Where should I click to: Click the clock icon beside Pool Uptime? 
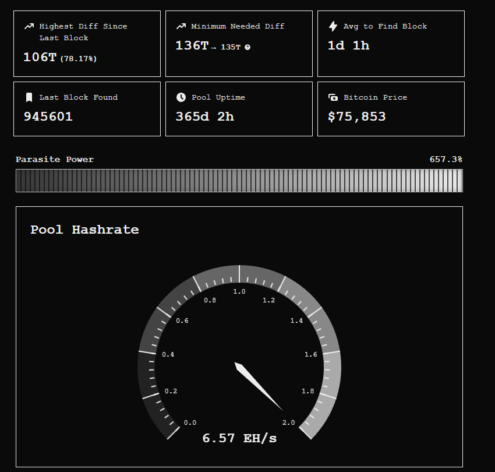coord(181,97)
